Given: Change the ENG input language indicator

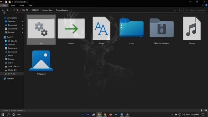Looking at the screenshot, I should (188, 114).
